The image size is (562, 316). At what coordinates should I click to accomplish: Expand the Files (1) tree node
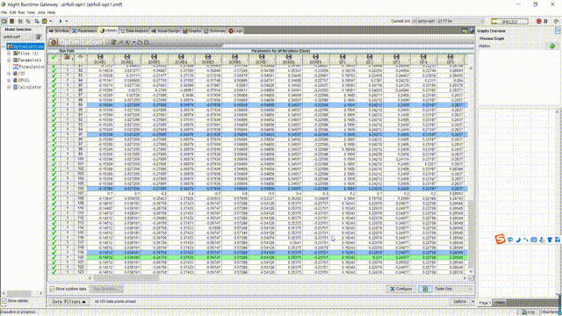click(x=9, y=54)
